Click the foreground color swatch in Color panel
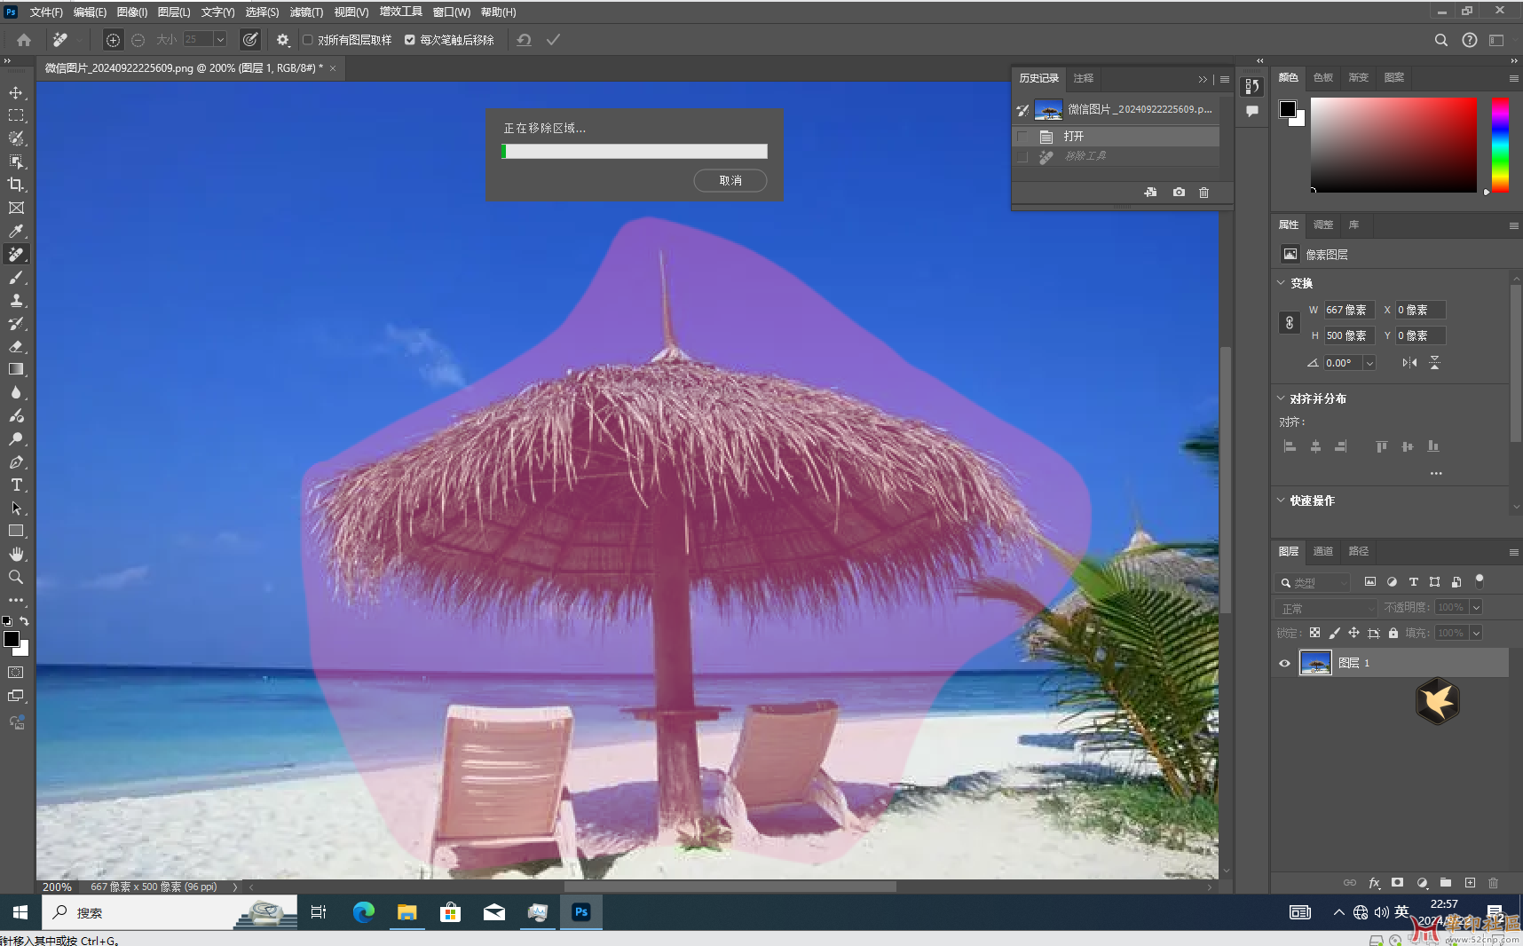Viewport: 1523px width, 946px height. (1287, 109)
